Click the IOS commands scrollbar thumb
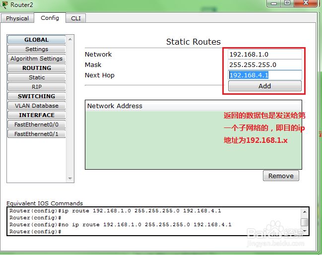This screenshot has width=322, height=255. coord(304,222)
